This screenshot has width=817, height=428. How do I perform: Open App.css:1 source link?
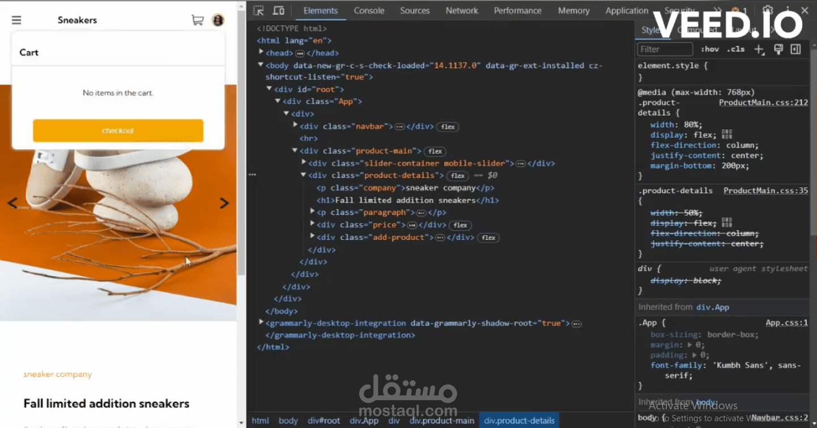pyautogui.click(x=786, y=323)
